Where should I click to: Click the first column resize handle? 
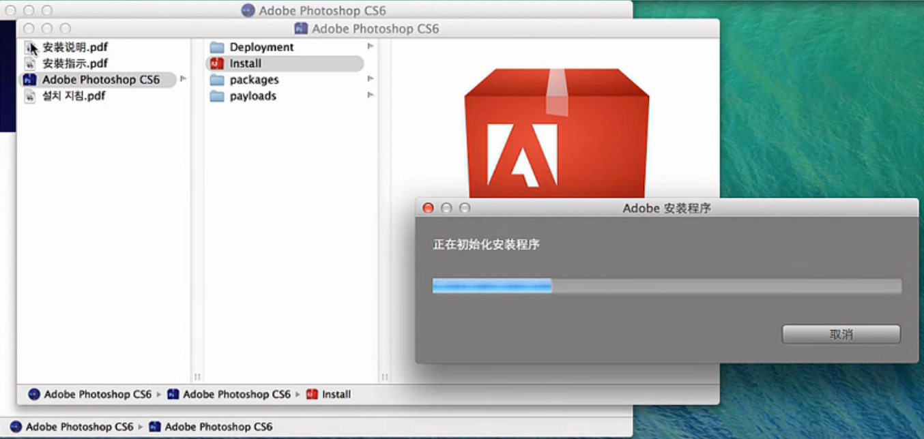[x=197, y=376]
